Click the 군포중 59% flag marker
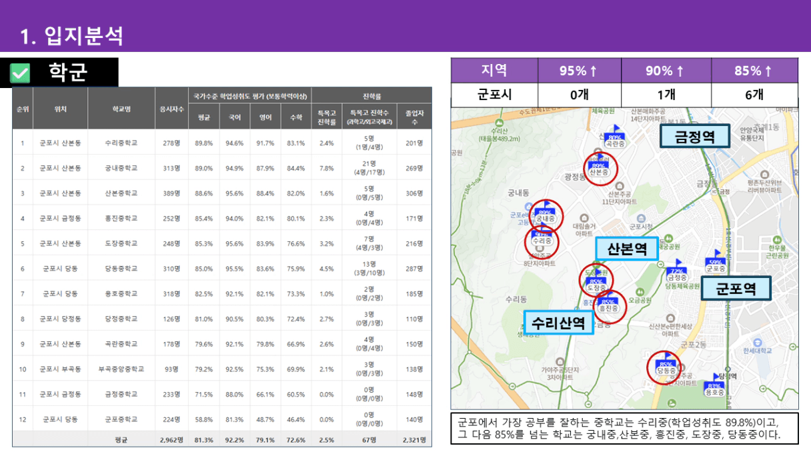This screenshot has height=456, width=811. pyautogui.click(x=716, y=264)
